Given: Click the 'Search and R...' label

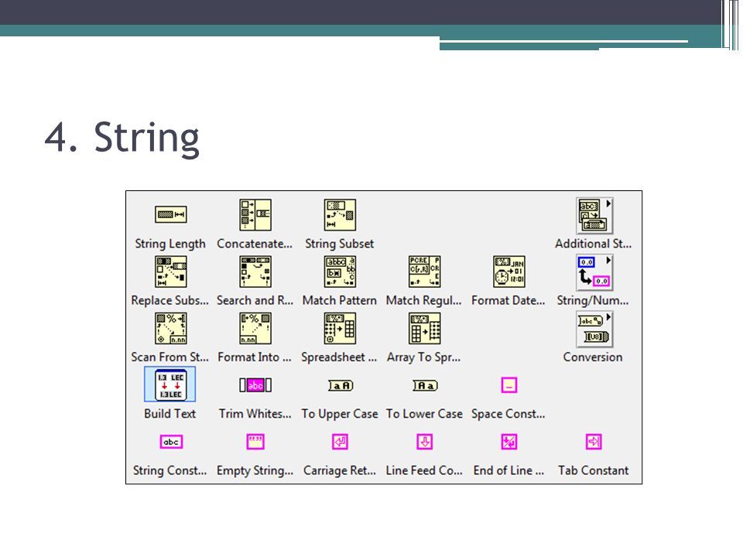Looking at the screenshot, I should pos(255,301).
